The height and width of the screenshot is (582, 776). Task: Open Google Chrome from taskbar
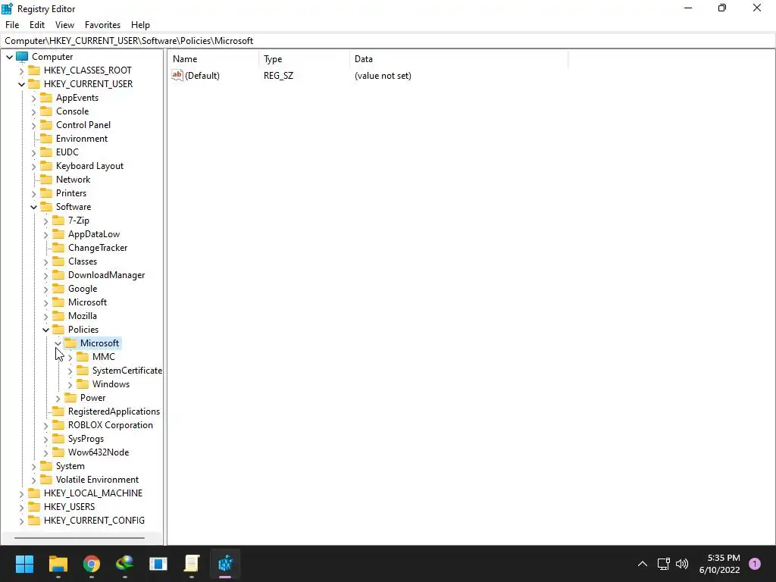tap(92, 563)
